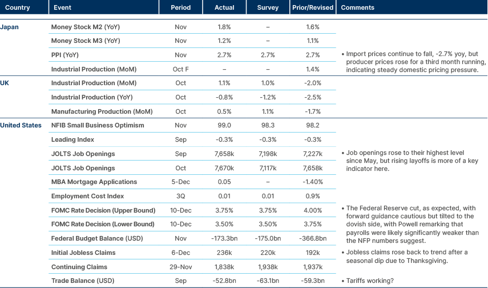Click the -173.3bn actual value
The image size is (488, 288).
pos(224,238)
